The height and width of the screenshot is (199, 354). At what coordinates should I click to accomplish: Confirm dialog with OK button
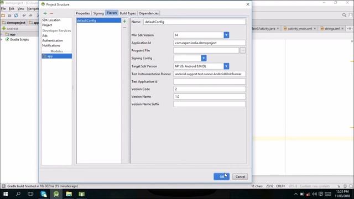point(221,177)
